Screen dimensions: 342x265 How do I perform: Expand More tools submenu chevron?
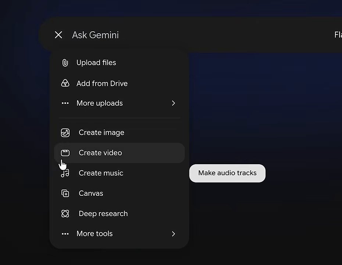pos(174,234)
